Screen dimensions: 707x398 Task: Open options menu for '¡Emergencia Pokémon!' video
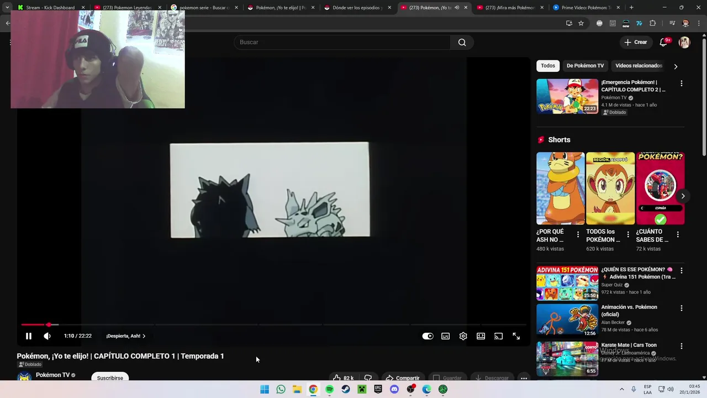(x=681, y=83)
